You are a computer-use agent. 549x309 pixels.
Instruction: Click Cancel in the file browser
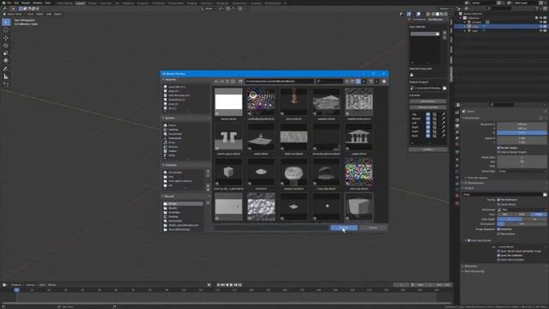point(373,227)
